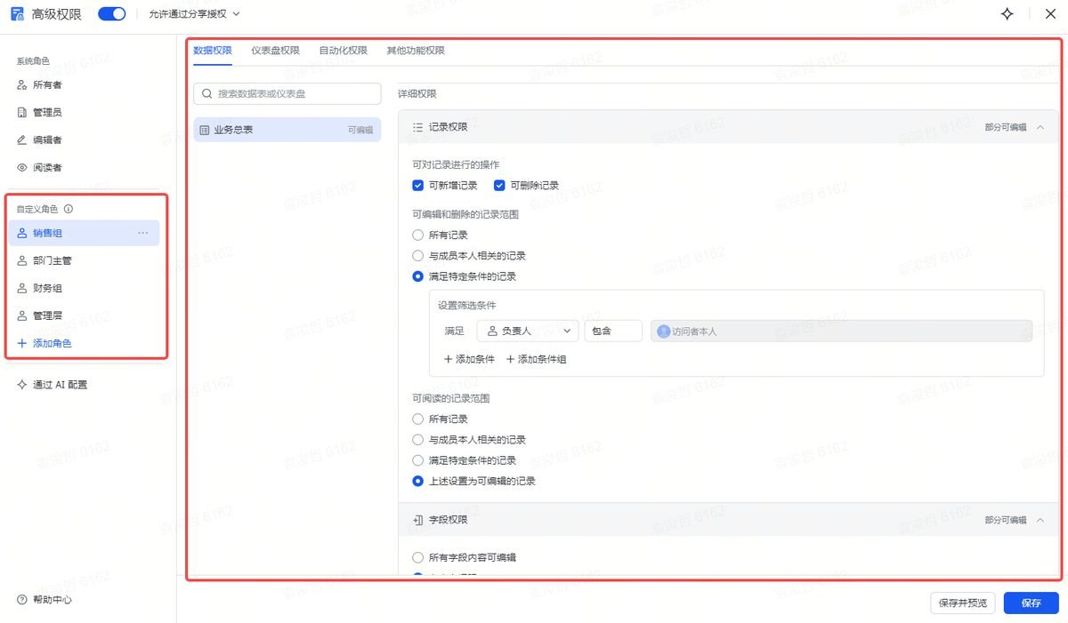The image size is (1068, 623).
Task: Select 满足特定条件的记录 under editable range
Action: [x=417, y=276]
